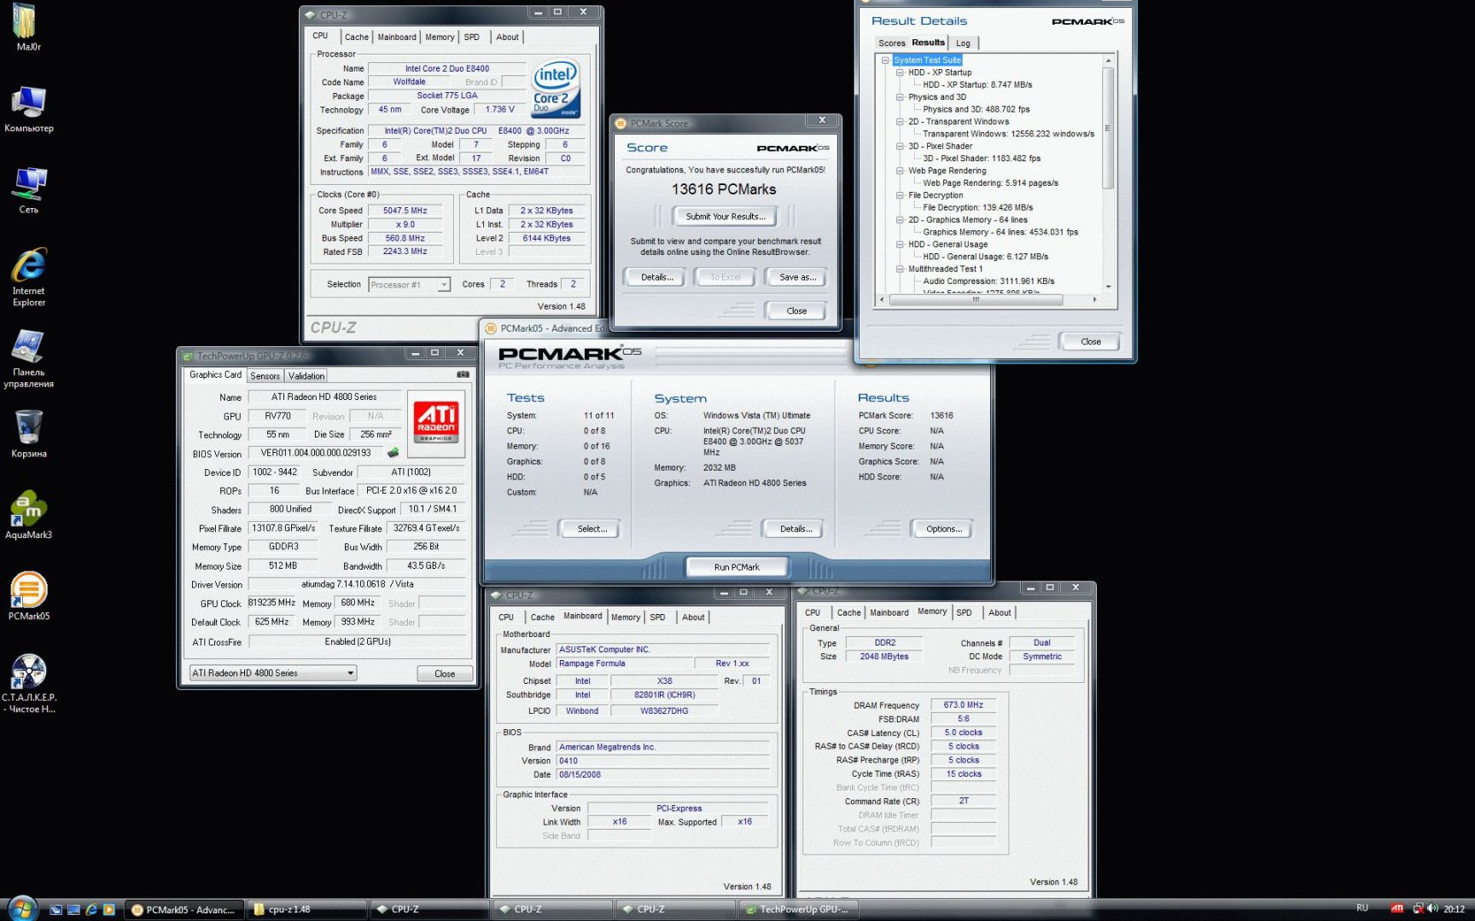Launch AquaMark3 from the desktop
This screenshot has height=921, width=1475.
(x=29, y=514)
